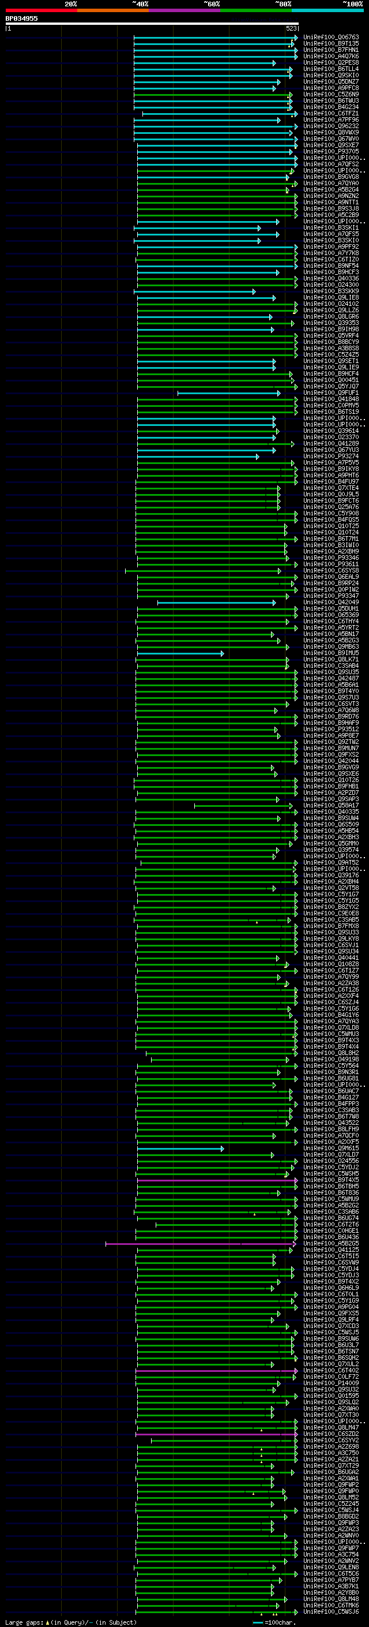This screenshot has width=369, height=1627.
Task: Select the UniRef100_Q6H6L9 label
Action: [x=331, y=1288]
